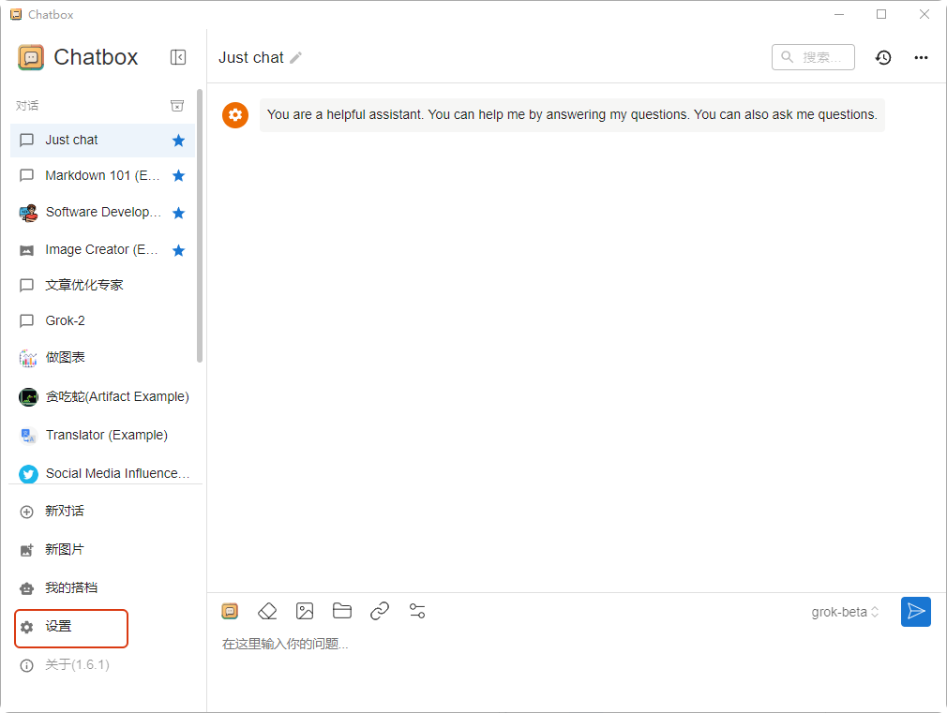Click the Software Developer avatar icon
Viewport: 947px width, 713px height.
coord(28,213)
